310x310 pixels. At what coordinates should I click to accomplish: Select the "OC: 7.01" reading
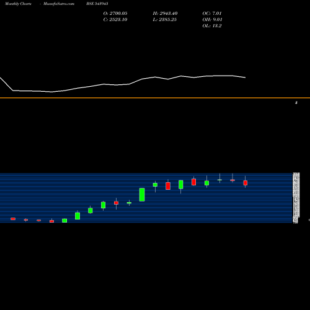tap(212, 13)
